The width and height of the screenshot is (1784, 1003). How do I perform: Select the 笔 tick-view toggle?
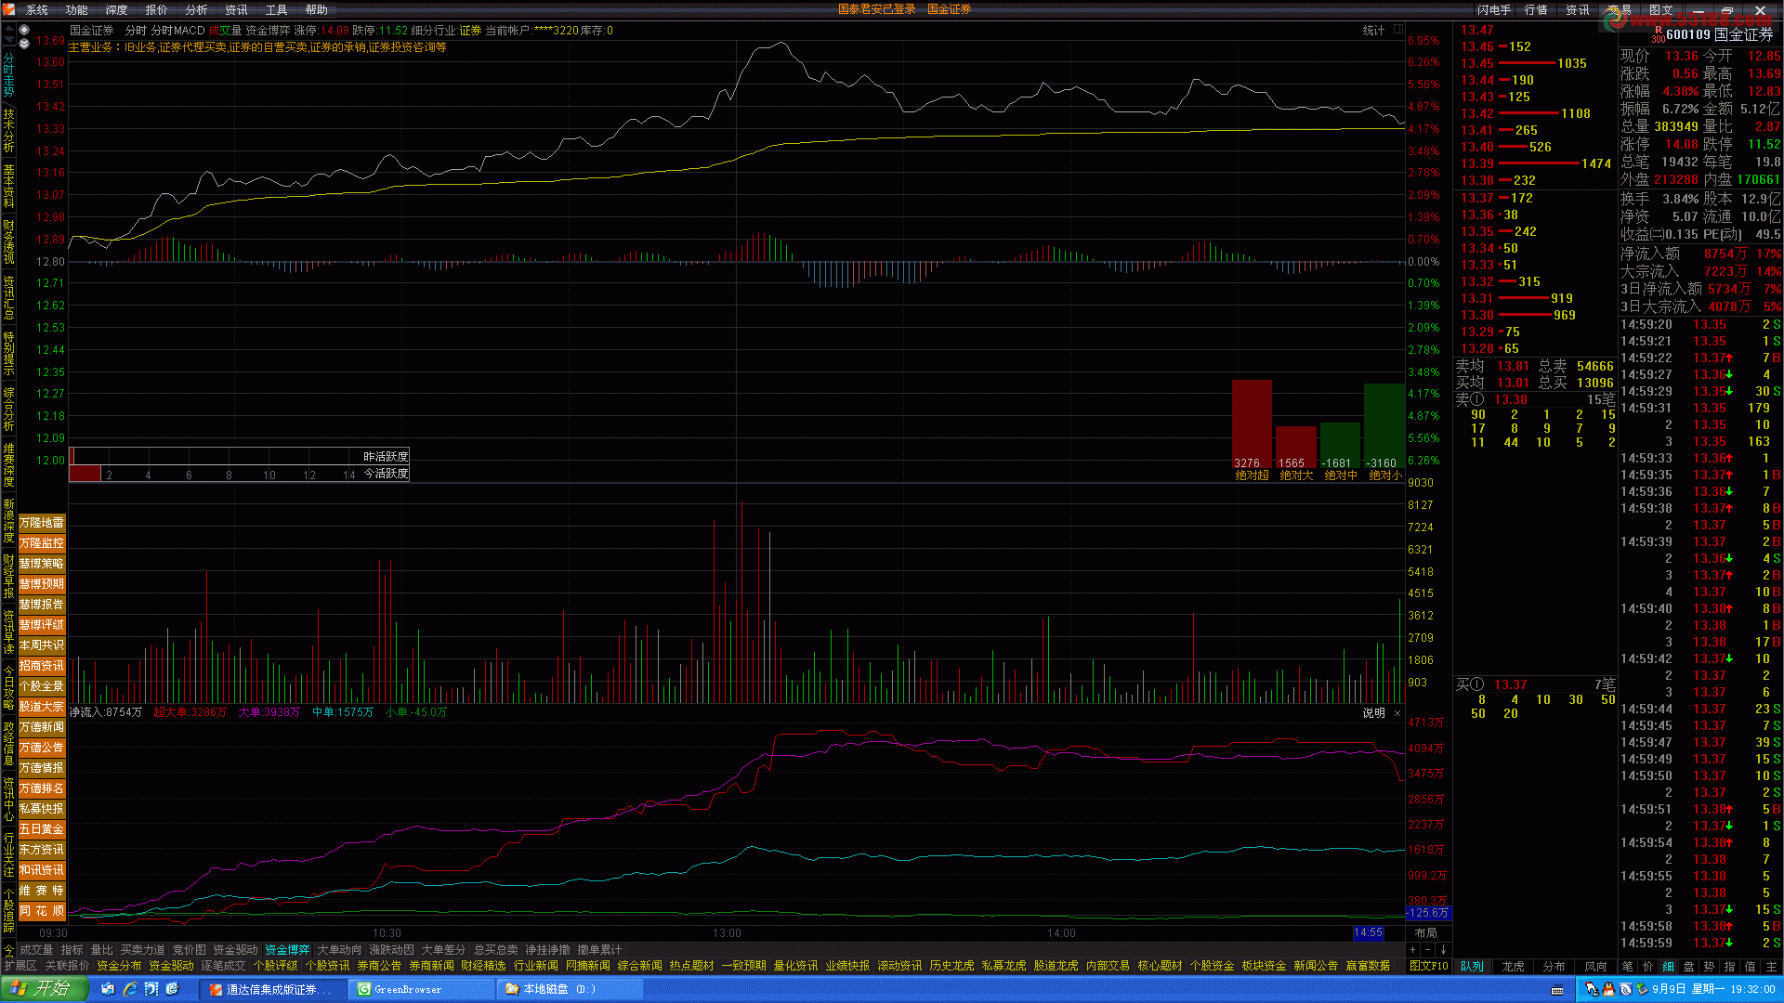[x=1627, y=966]
